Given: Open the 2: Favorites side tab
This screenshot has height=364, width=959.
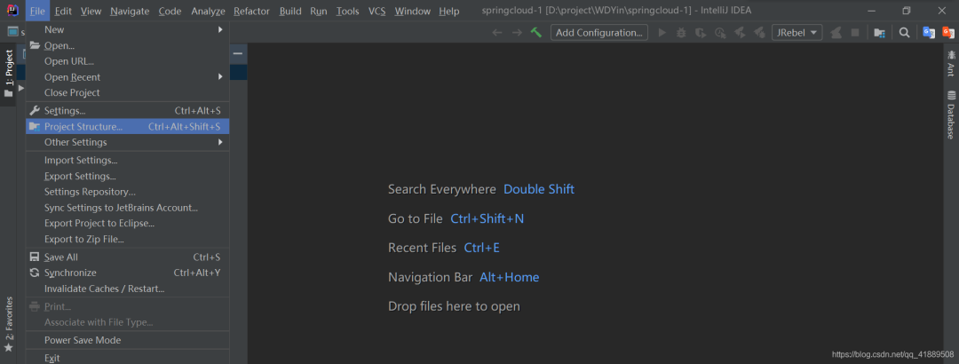Looking at the screenshot, I should [8, 324].
